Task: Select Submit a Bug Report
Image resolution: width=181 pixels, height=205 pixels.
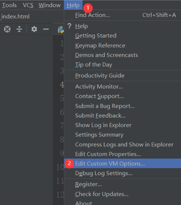Action: pos(105,106)
